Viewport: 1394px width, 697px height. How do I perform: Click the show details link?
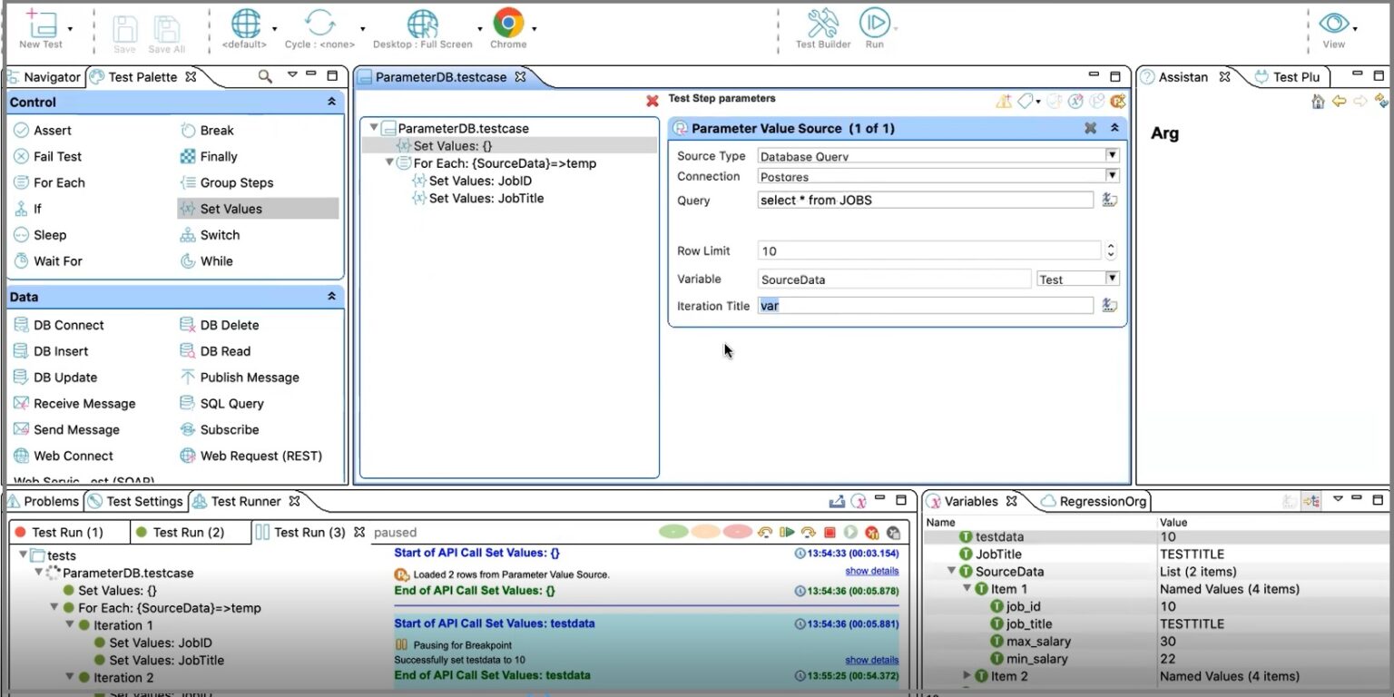click(x=871, y=570)
